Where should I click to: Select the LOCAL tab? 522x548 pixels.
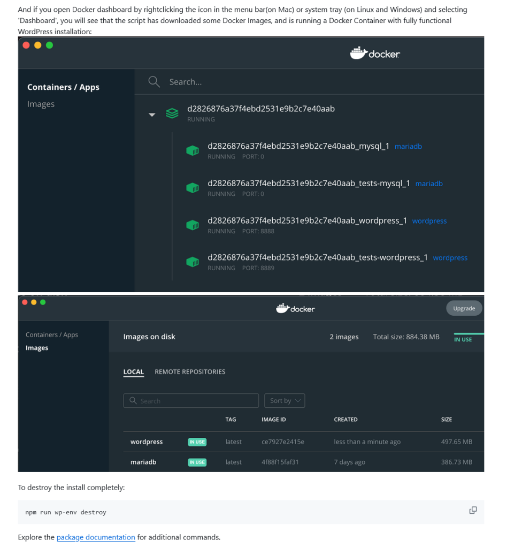(x=134, y=372)
